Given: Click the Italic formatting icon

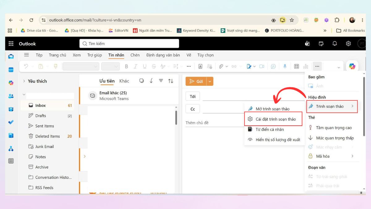Looking at the screenshot, I should [x=135, y=66].
